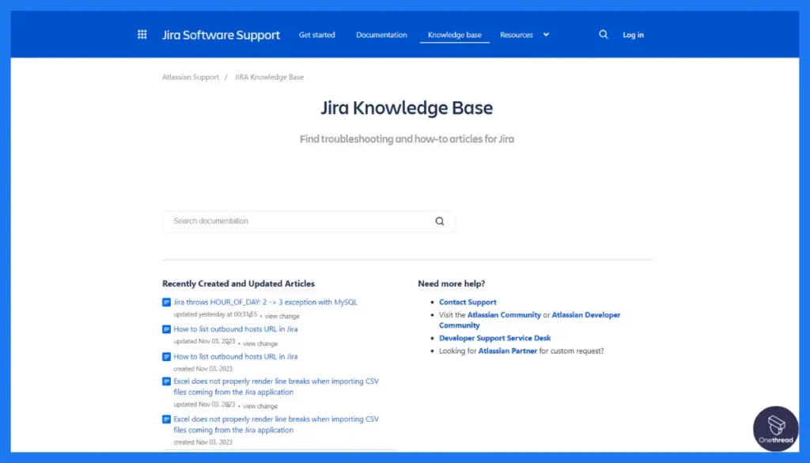Focus the Search documentation field
The height and width of the screenshot is (463, 810).
[x=308, y=221]
